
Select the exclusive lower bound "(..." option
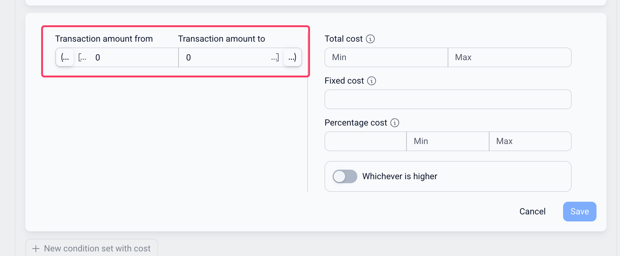pos(65,57)
